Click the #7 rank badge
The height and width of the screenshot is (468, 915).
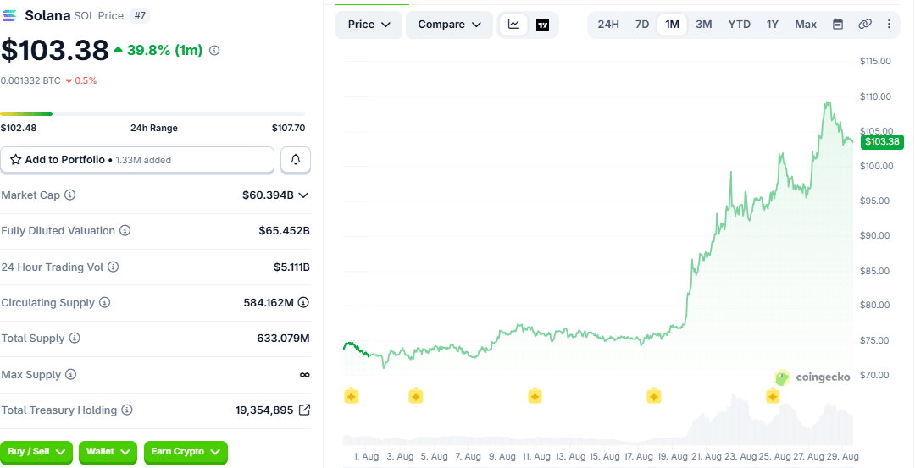click(140, 16)
